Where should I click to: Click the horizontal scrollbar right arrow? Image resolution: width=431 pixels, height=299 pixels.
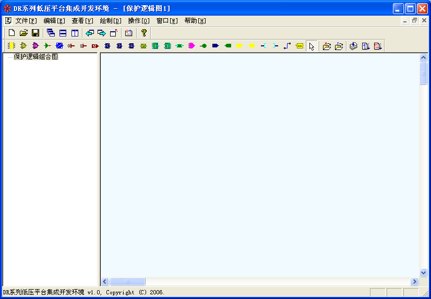click(415, 282)
